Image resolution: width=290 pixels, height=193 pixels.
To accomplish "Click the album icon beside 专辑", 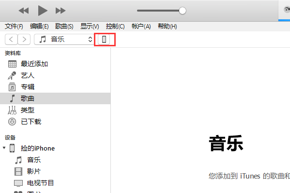I will (x=12, y=87).
